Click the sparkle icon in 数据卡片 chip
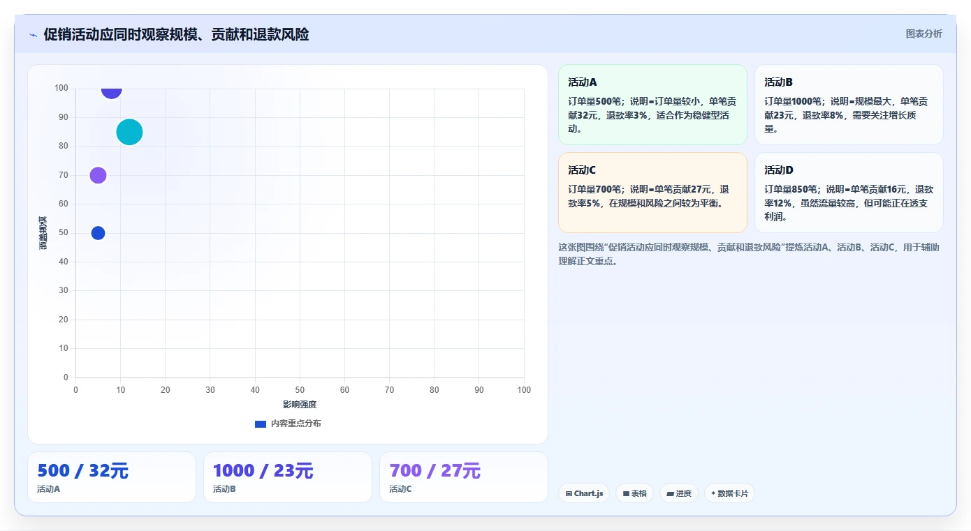Viewport: 971px width, 531px height. (x=713, y=493)
